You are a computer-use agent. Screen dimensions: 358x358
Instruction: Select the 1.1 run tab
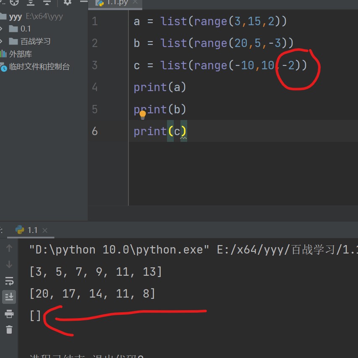pos(31,230)
